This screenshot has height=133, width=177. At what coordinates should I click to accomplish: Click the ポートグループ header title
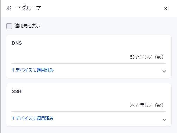point(24,8)
